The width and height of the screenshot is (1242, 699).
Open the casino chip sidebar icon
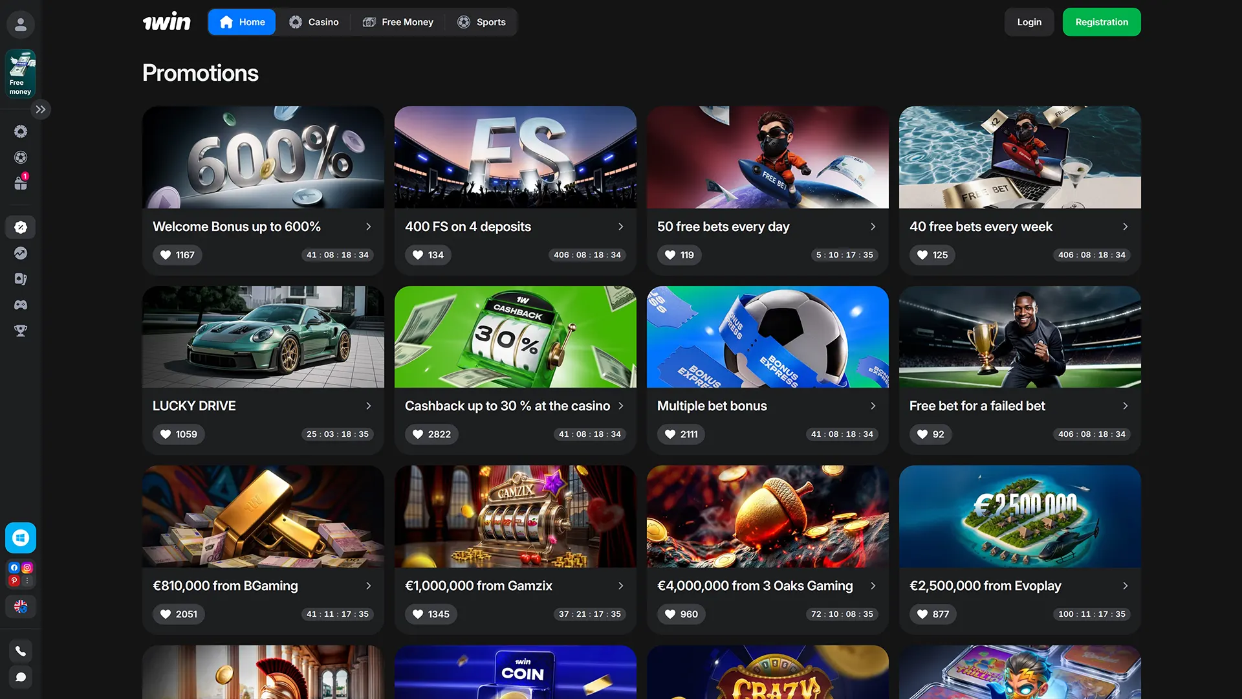pyautogui.click(x=21, y=131)
